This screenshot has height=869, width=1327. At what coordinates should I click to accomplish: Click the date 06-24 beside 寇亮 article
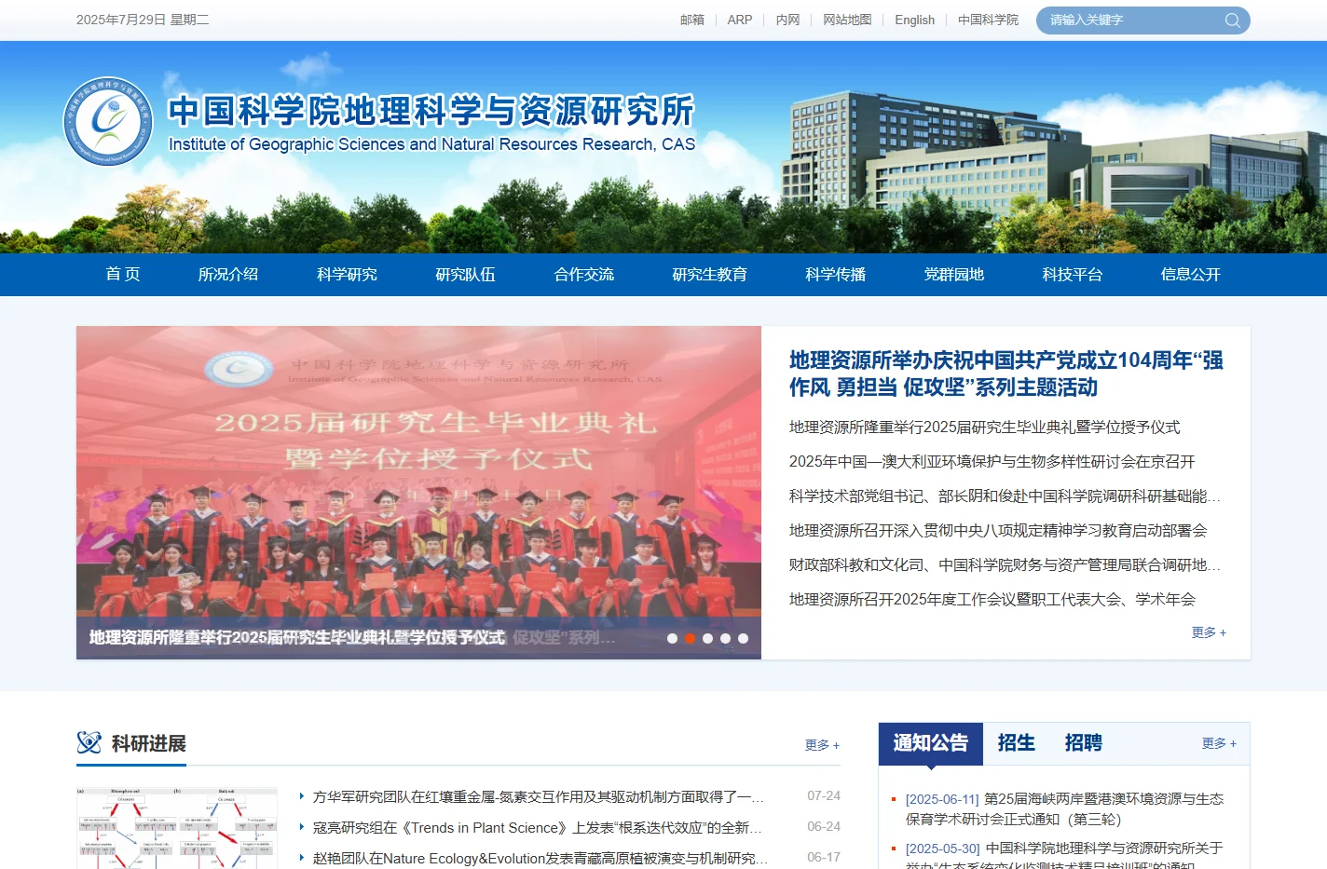[x=824, y=826]
